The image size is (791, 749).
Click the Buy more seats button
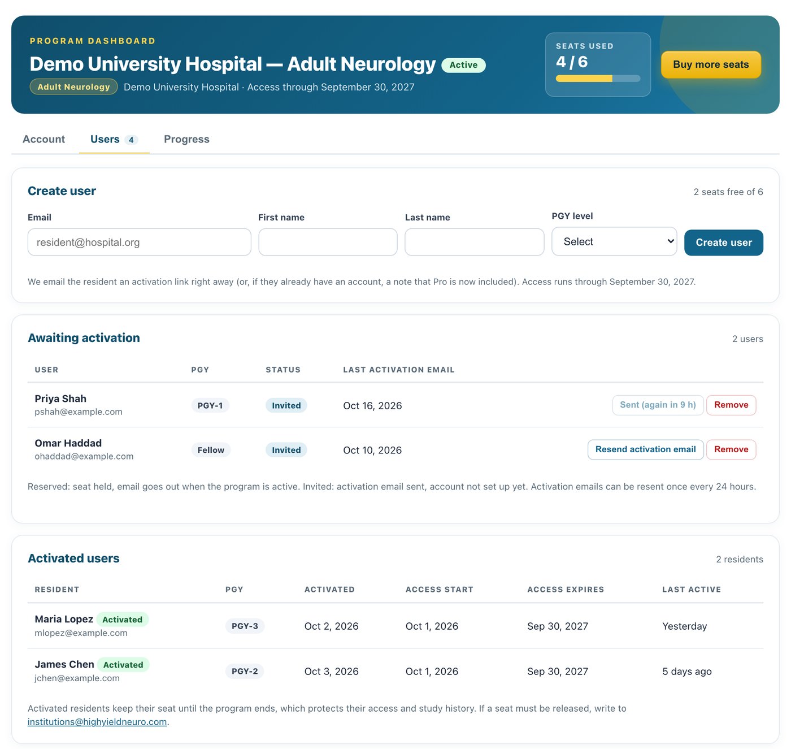tap(711, 64)
